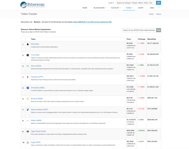
Task: Click the Etherscan logo
Action: coord(33,5)
